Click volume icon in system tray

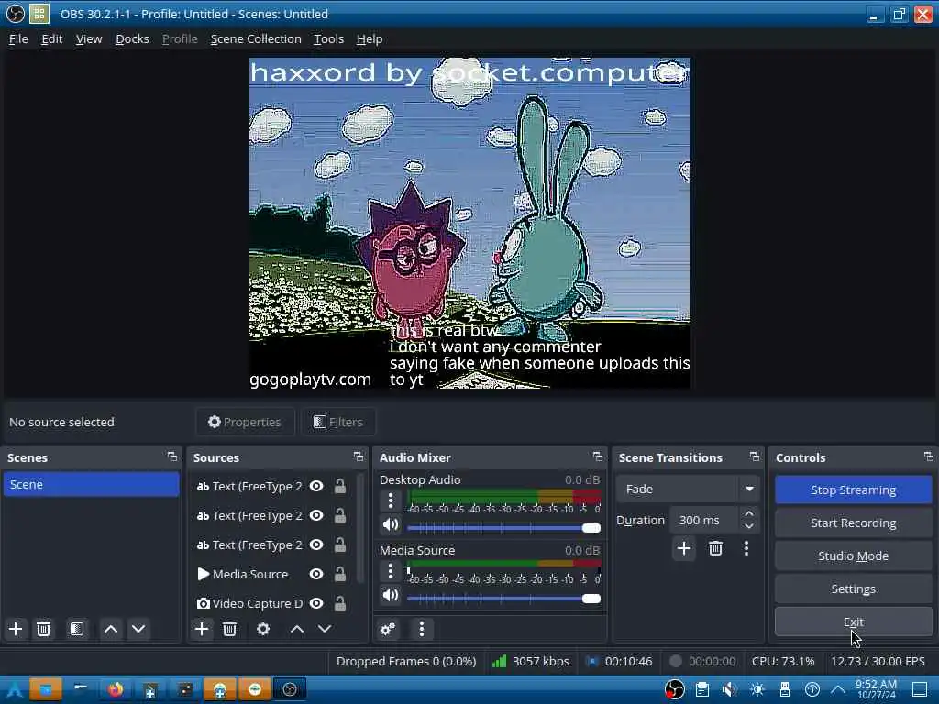pos(729,689)
